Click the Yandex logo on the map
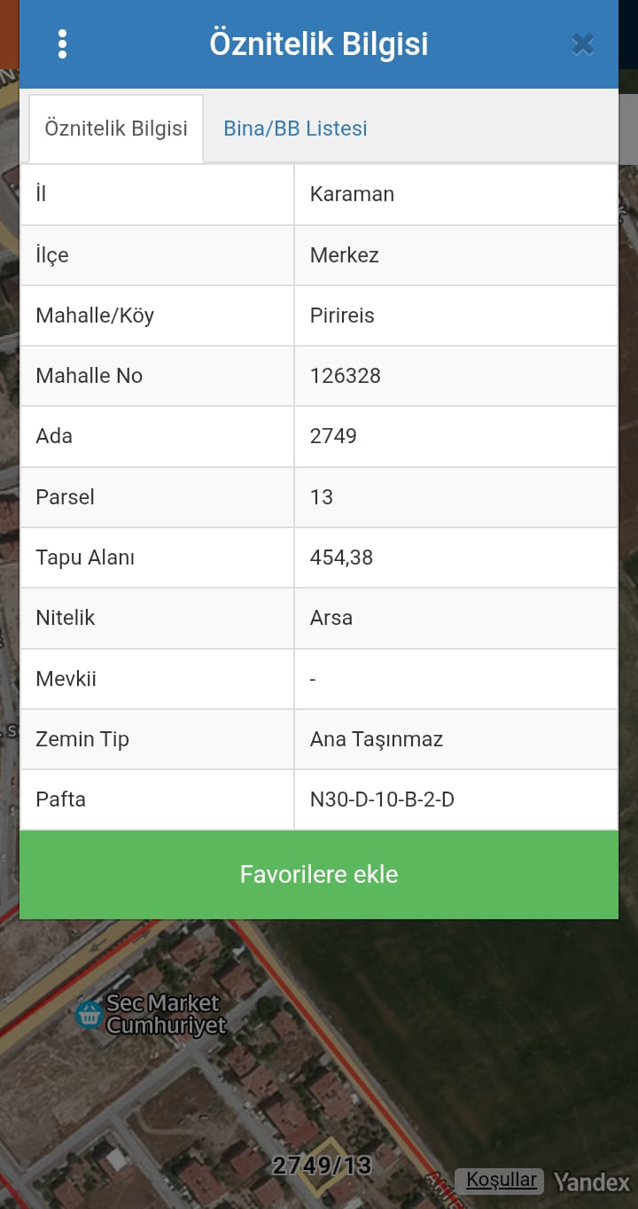 tap(591, 1182)
